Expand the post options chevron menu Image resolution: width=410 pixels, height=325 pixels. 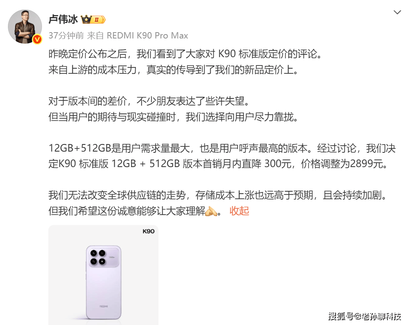click(397, 12)
